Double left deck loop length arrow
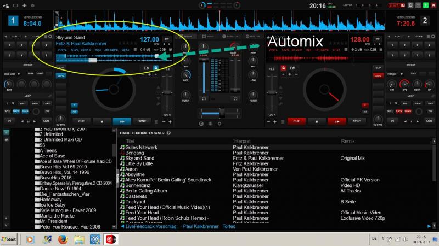 click(35, 121)
